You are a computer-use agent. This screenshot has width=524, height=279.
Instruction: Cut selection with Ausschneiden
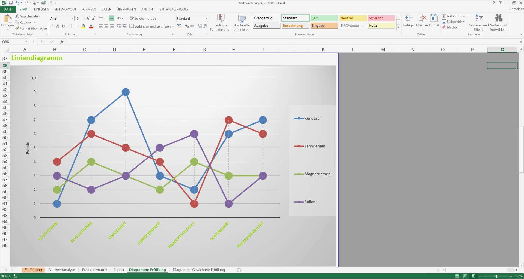click(27, 16)
